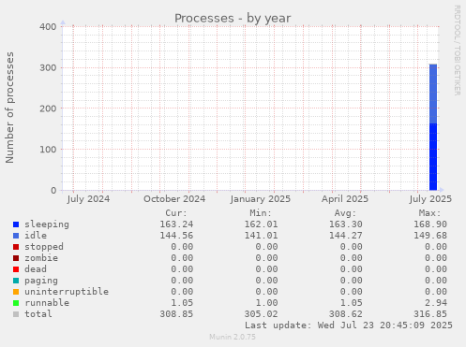Image resolution: width=466 pixels, height=347 pixels.
Task: Click the teal paging legend swatch
Action: point(16,281)
